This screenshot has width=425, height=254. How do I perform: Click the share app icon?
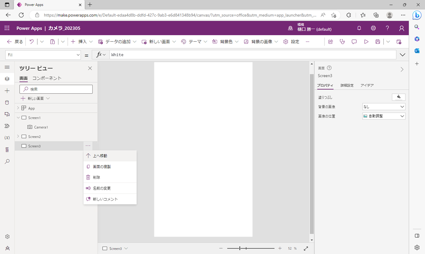[x=330, y=41]
